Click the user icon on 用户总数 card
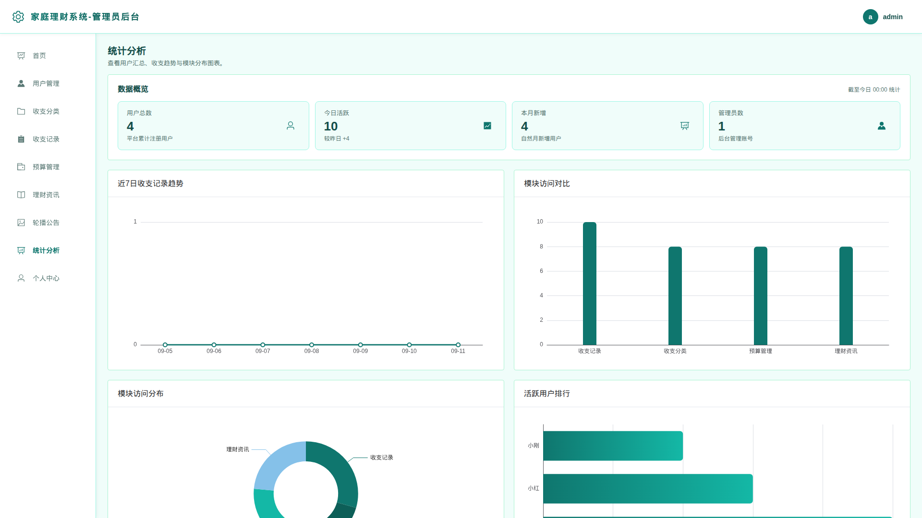Screen dimensions: 922x518 pyautogui.click(x=291, y=126)
